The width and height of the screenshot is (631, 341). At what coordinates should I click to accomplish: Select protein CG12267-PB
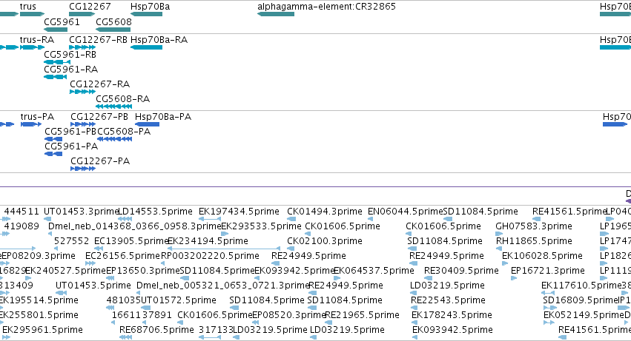tap(99, 117)
